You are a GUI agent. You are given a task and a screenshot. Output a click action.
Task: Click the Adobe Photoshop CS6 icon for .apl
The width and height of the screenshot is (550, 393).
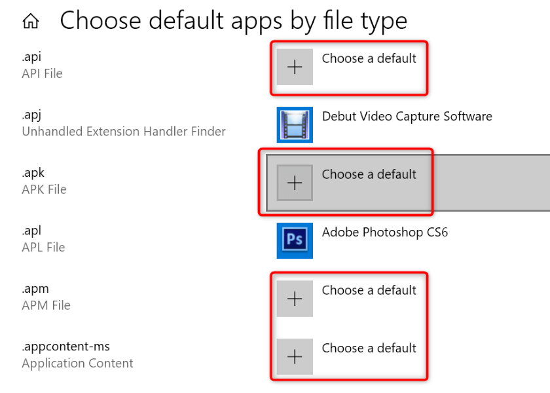(295, 241)
